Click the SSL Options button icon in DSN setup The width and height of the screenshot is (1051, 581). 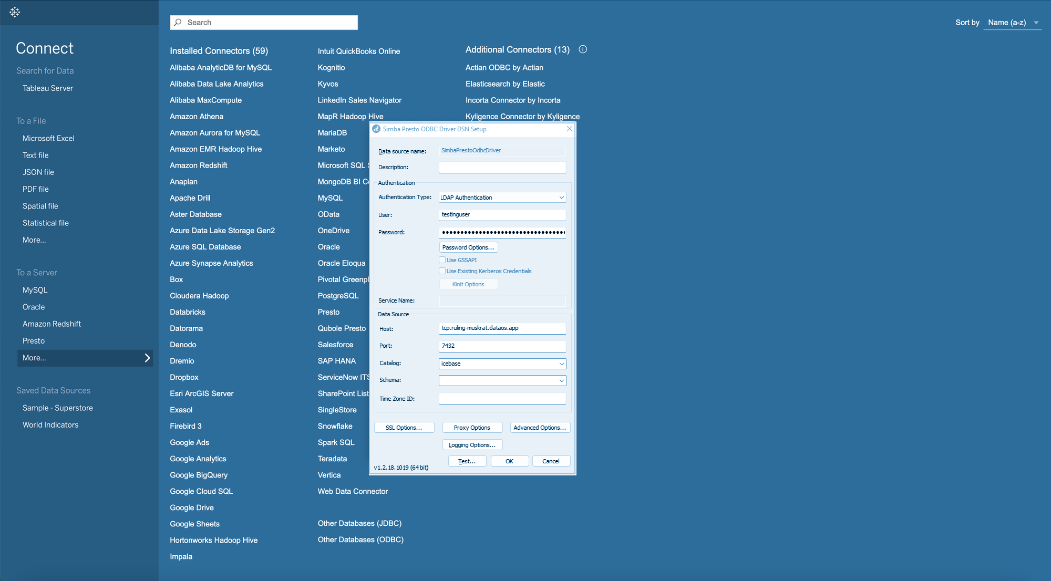pyautogui.click(x=404, y=427)
